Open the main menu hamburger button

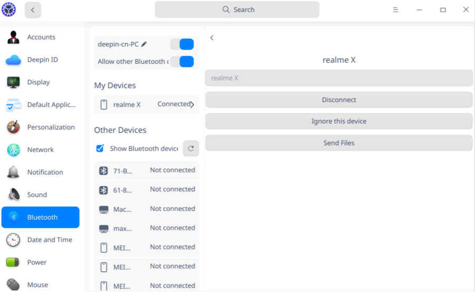pos(395,9)
